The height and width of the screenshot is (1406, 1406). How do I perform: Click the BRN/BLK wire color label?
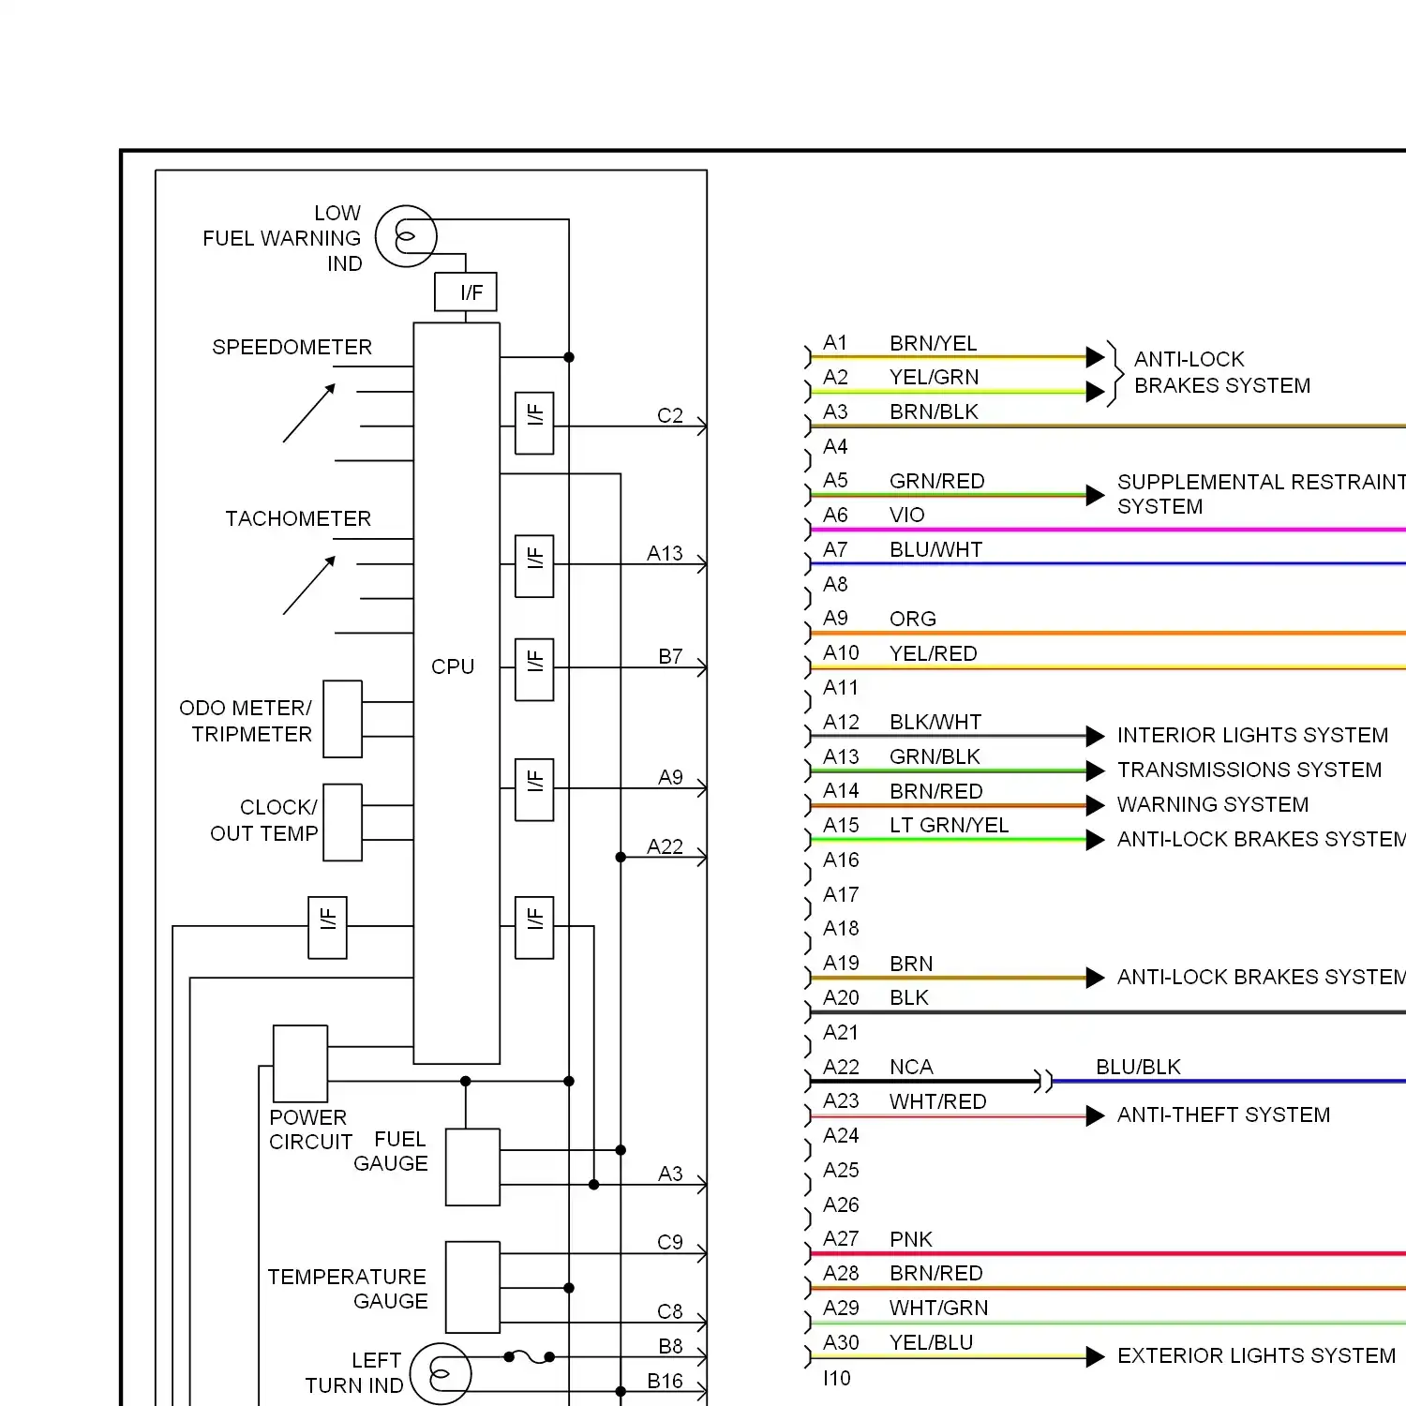(x=935, y=411)
